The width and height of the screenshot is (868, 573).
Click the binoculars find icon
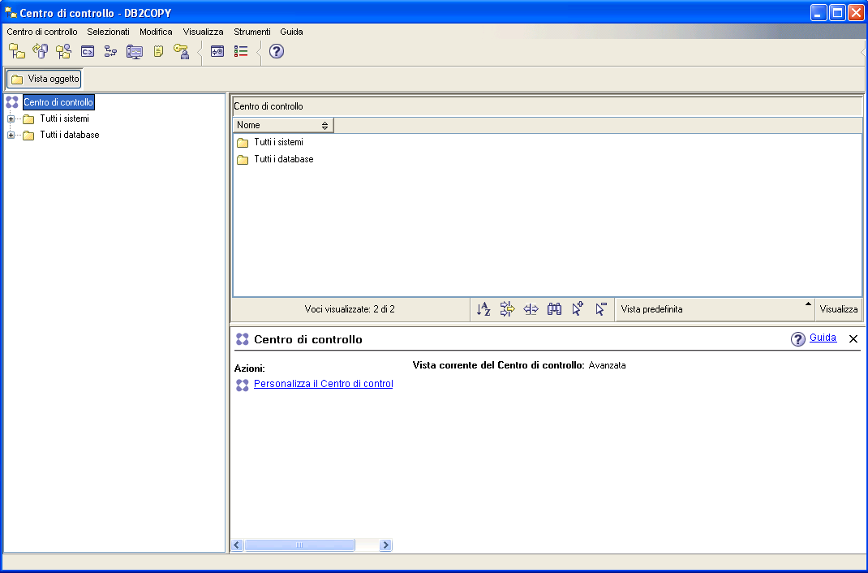point(554,309)
